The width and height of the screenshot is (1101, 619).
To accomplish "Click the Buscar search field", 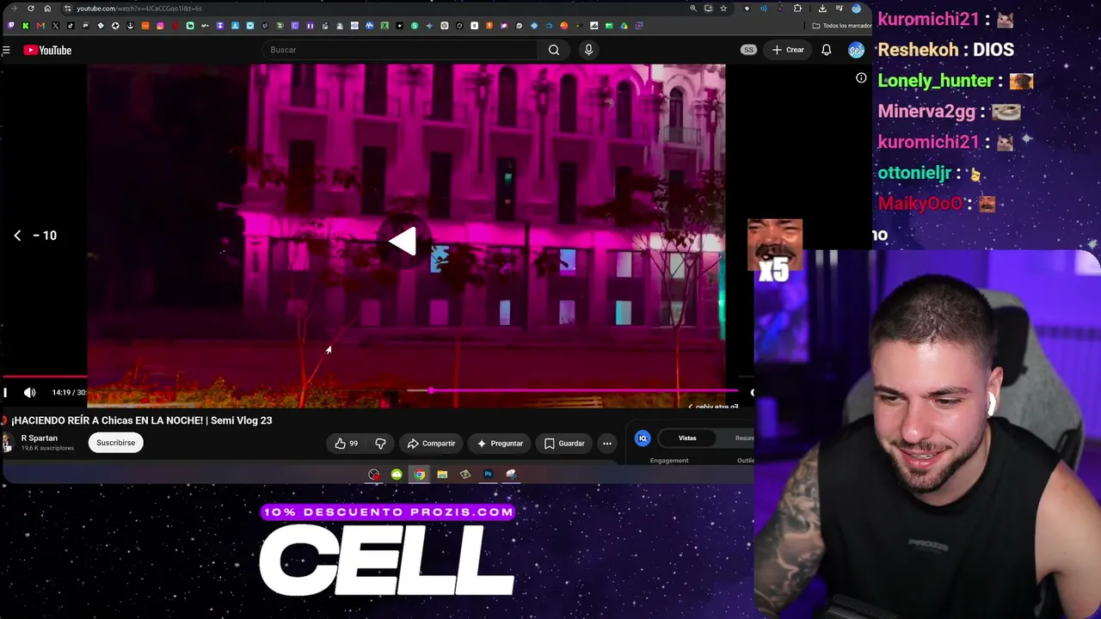I will pos(400,50).
